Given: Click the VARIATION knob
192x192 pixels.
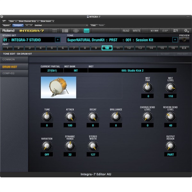Looking at the screenshot, I should click(x=47, y=146).
